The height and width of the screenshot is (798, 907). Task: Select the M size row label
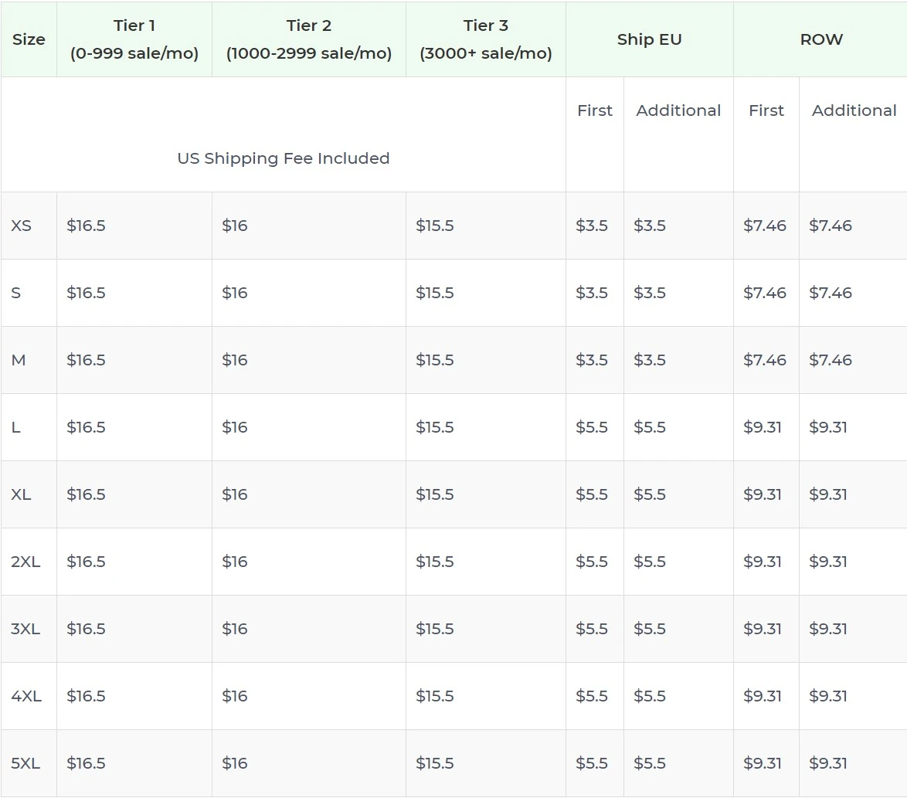[x=21, y=360]
